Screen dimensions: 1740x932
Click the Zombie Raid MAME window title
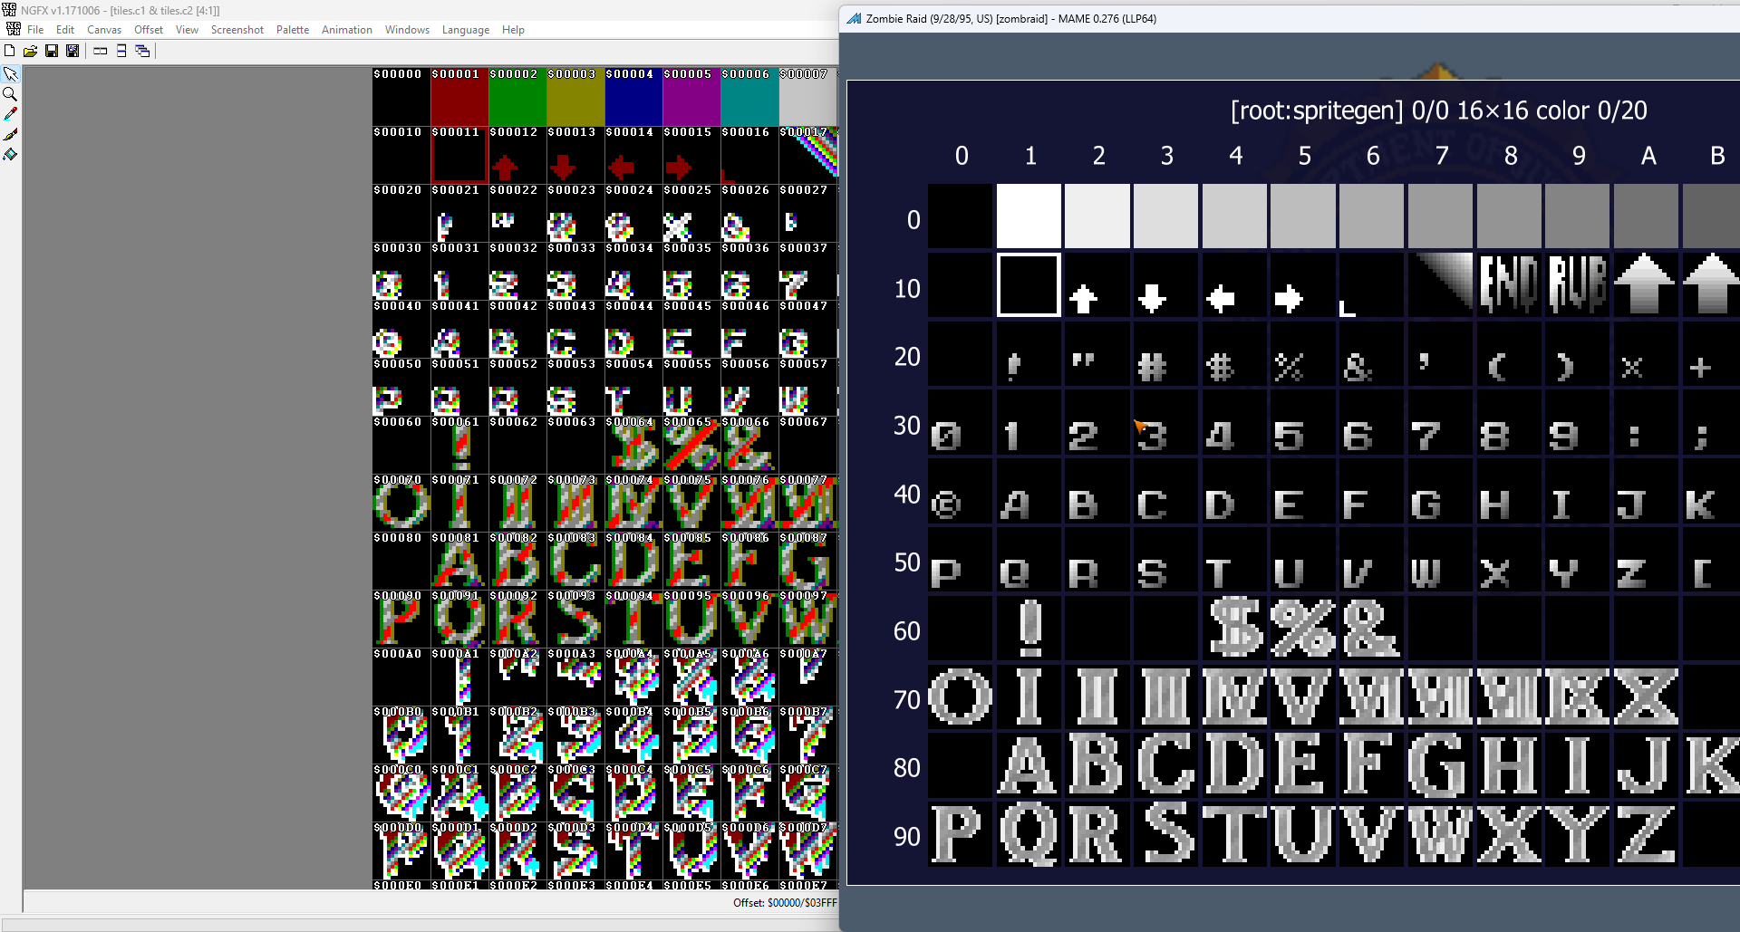click(1010, 18)
